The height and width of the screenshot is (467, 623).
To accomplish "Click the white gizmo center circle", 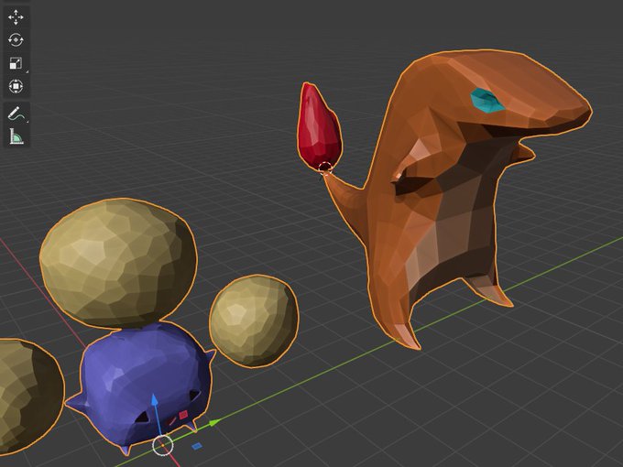I will (x=163, y=445).
